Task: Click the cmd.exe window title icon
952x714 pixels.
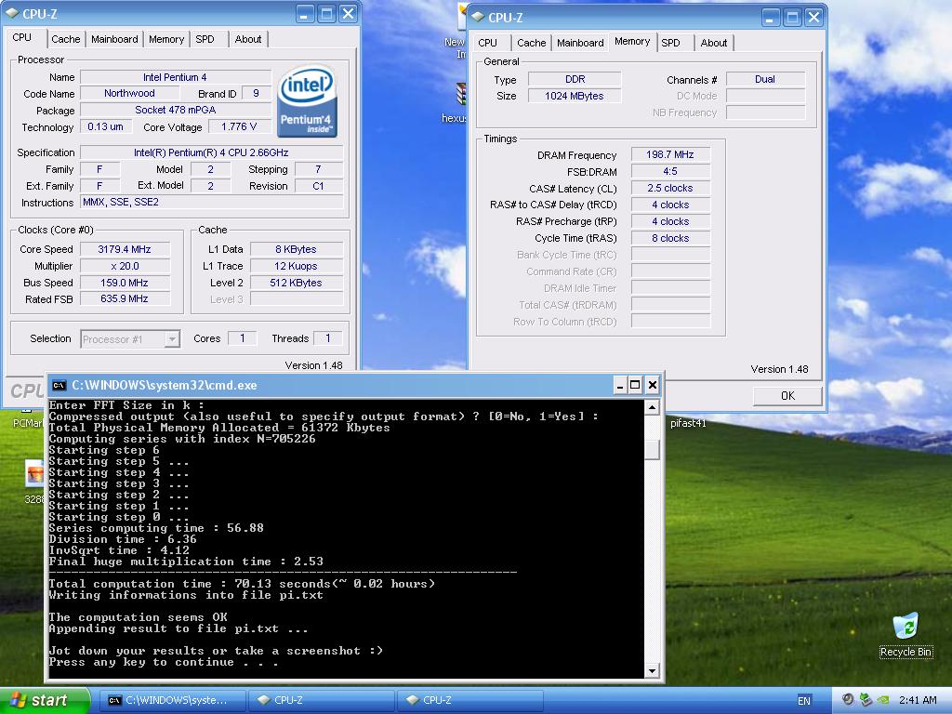Action: point(59,385)
